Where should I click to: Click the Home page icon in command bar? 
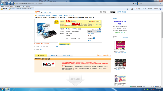[127, 9]
